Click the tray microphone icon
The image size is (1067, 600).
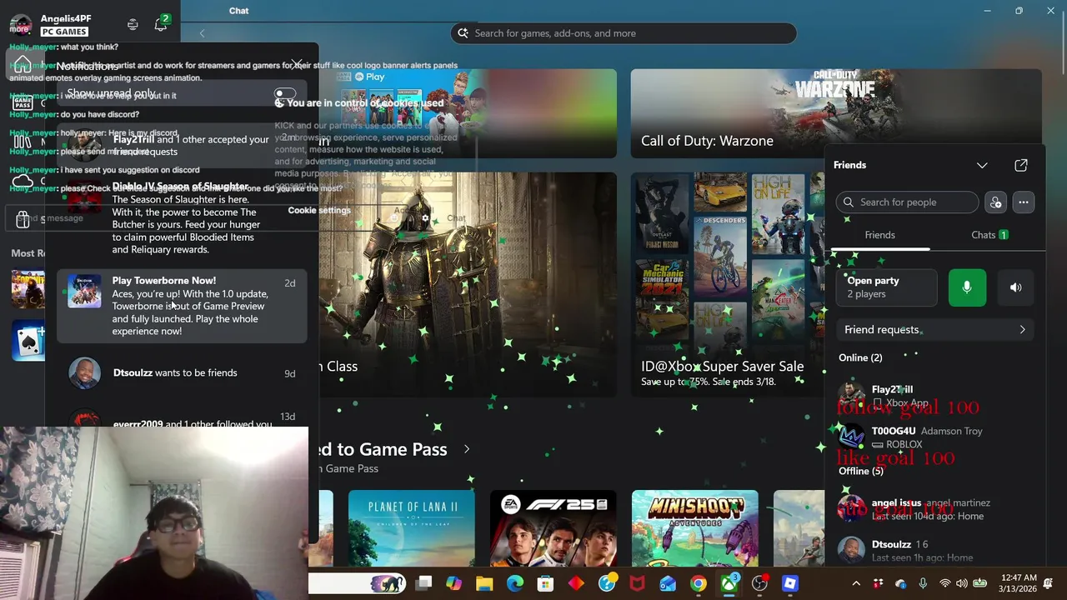point(923,583)
